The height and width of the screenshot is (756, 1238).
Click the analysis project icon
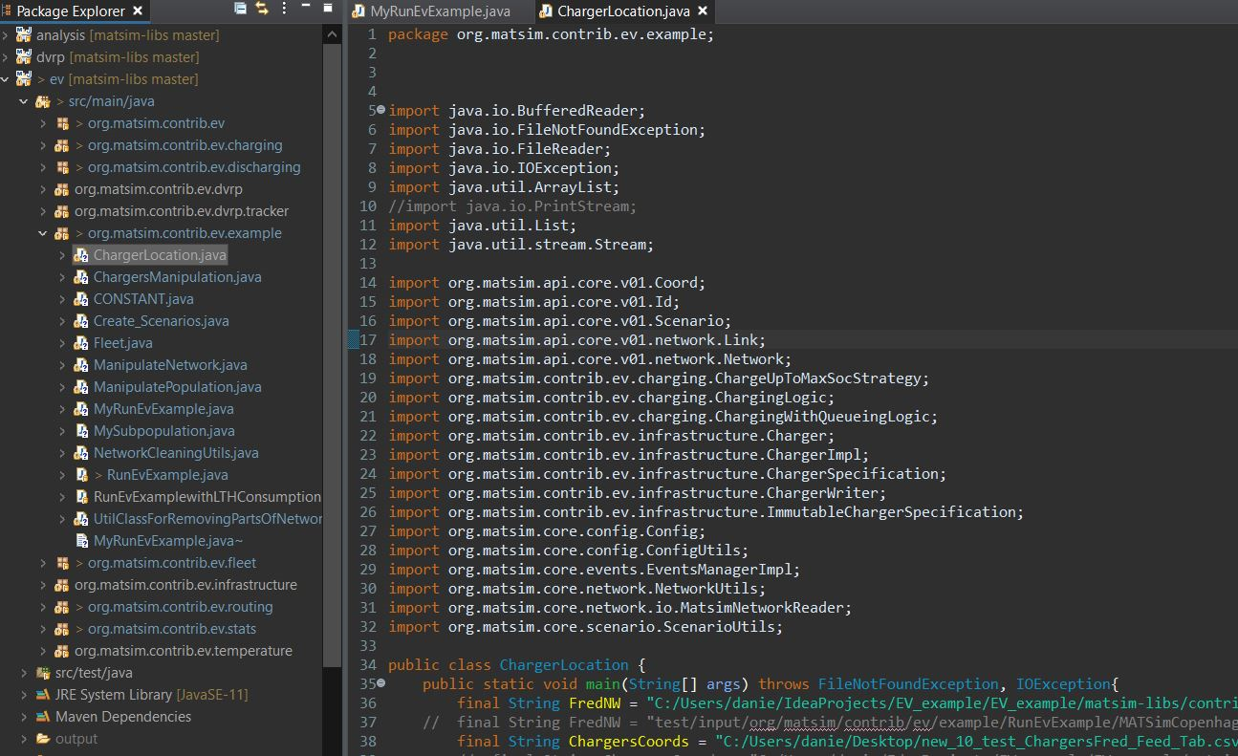coord(24,35)
